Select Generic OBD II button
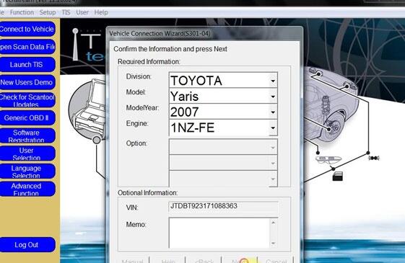Viewport: 405px width, 263px height. tap(27, 118)
